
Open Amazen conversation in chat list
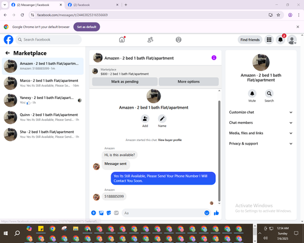pyautogui.click(x=43, y=66)
